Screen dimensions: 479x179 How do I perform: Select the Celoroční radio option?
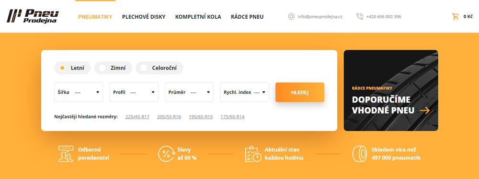pyautogui.click(x=160, y=68)
